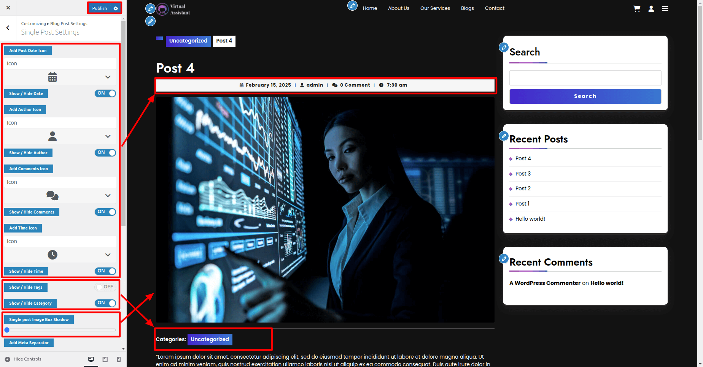Screen dimensions: 703x367
Task: Click the Image Box Shadow slider
Action: click(61, 330)
